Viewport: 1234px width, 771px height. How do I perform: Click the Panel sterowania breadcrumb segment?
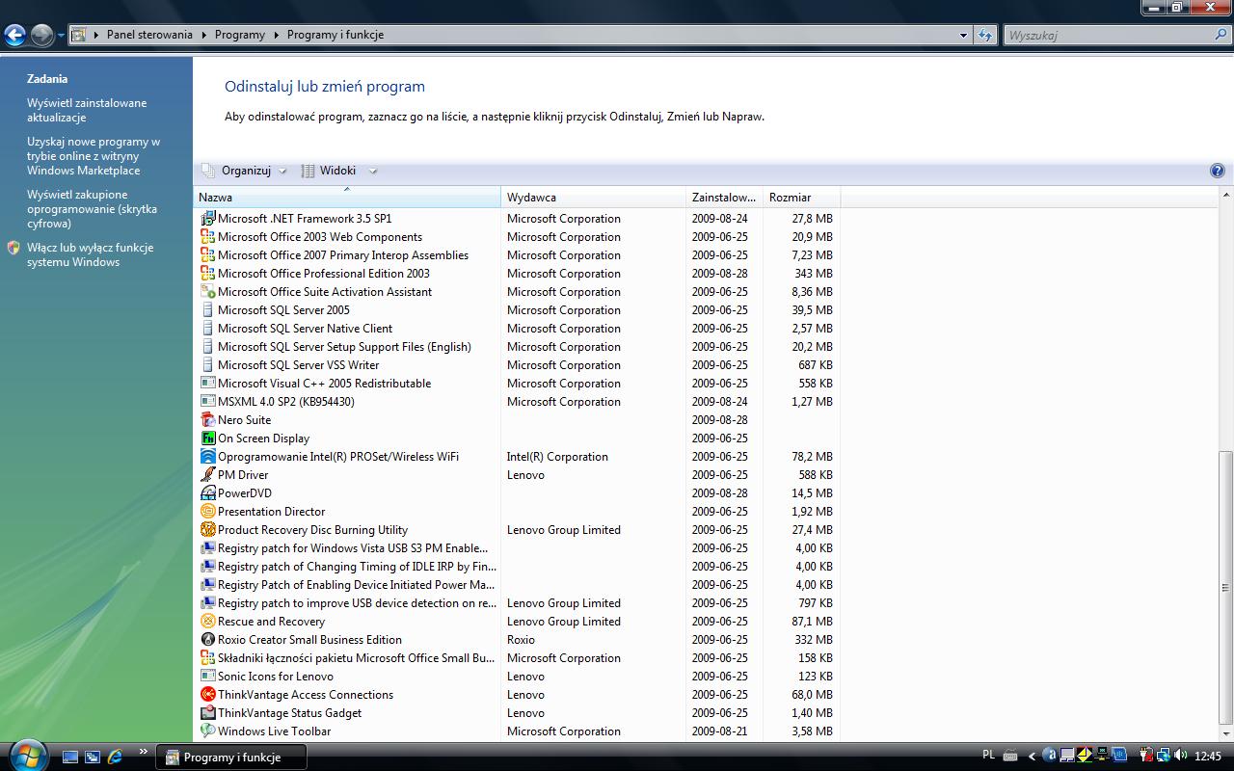[x=149, y=35]
